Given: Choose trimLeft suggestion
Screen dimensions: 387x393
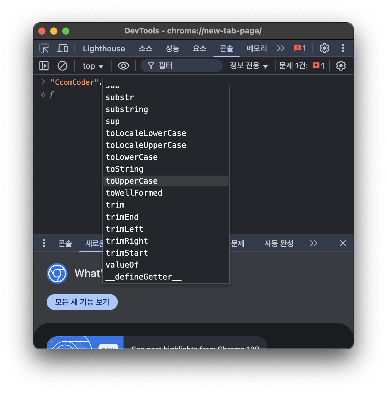Looking at the screenshot, I should pos(166,229).
